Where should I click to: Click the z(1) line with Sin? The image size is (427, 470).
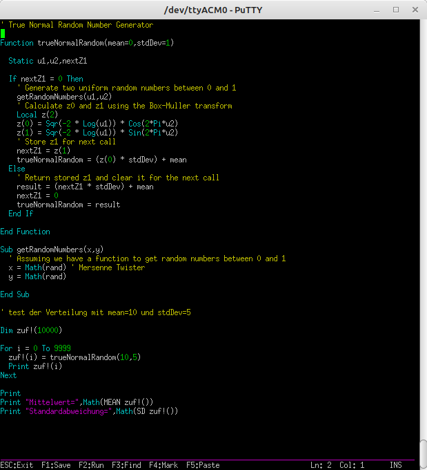point(97,133)
